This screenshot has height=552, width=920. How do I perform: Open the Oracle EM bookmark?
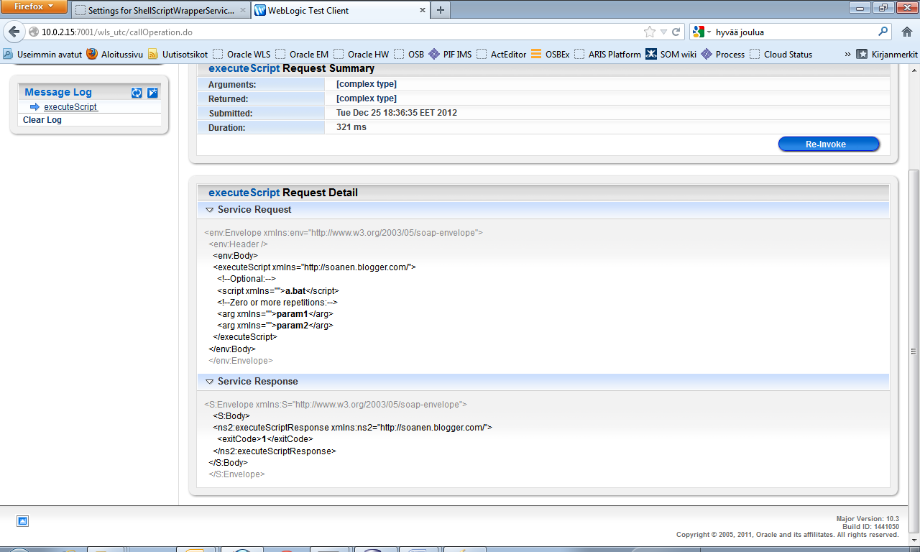pyautogui.click(x=302, y=54)
